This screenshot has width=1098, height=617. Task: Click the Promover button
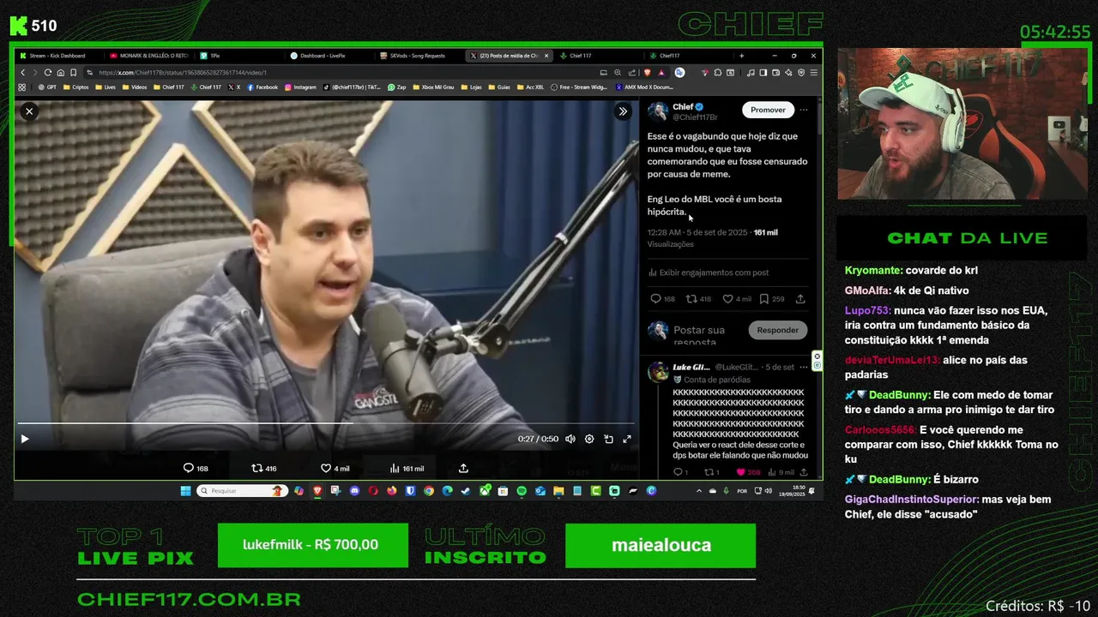pyautogui.click(x=768, y=110)
